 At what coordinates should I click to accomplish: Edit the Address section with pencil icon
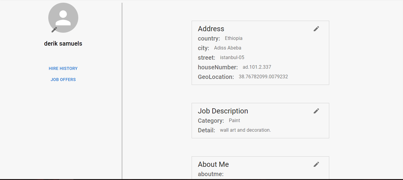pos(316,29)
